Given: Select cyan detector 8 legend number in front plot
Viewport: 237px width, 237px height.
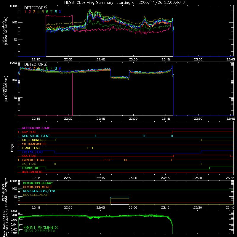Looking at the screenshot, I should tap(56, 12).
